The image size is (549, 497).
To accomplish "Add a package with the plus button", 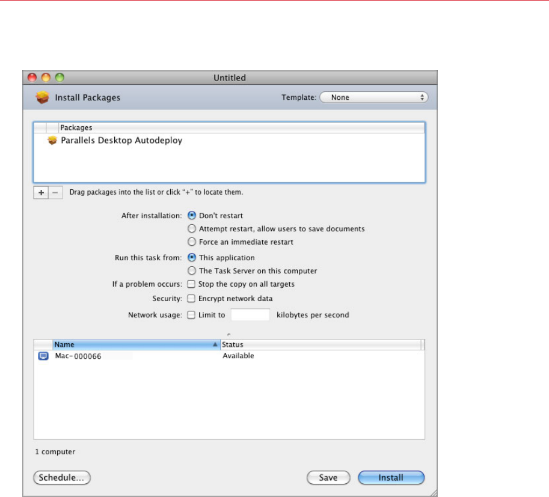I will point(41,192).
